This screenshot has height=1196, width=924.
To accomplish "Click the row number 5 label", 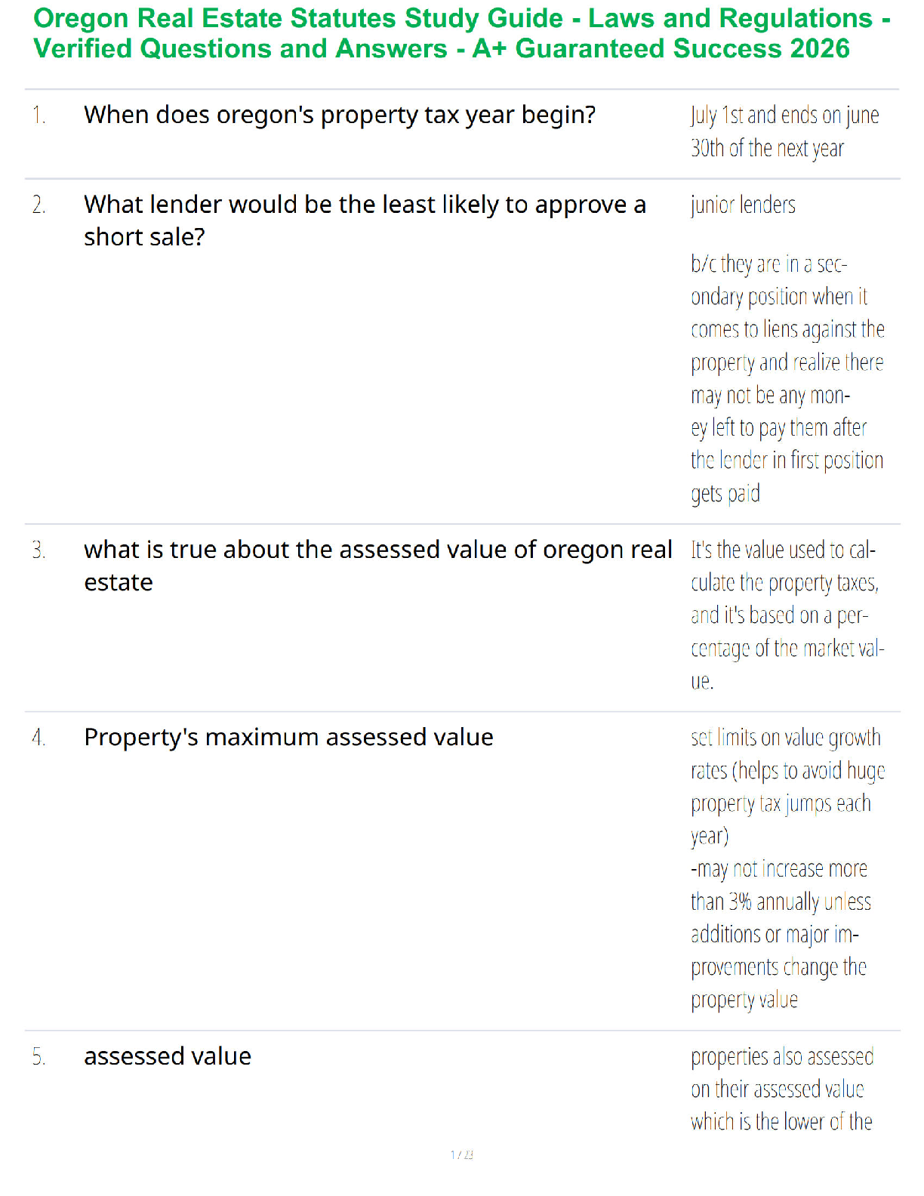I will pyautogui.click(x=38, y=1057).
